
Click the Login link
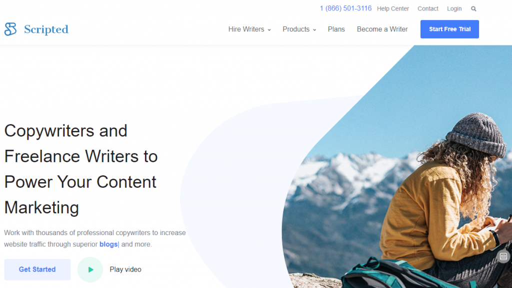(454, 8)
